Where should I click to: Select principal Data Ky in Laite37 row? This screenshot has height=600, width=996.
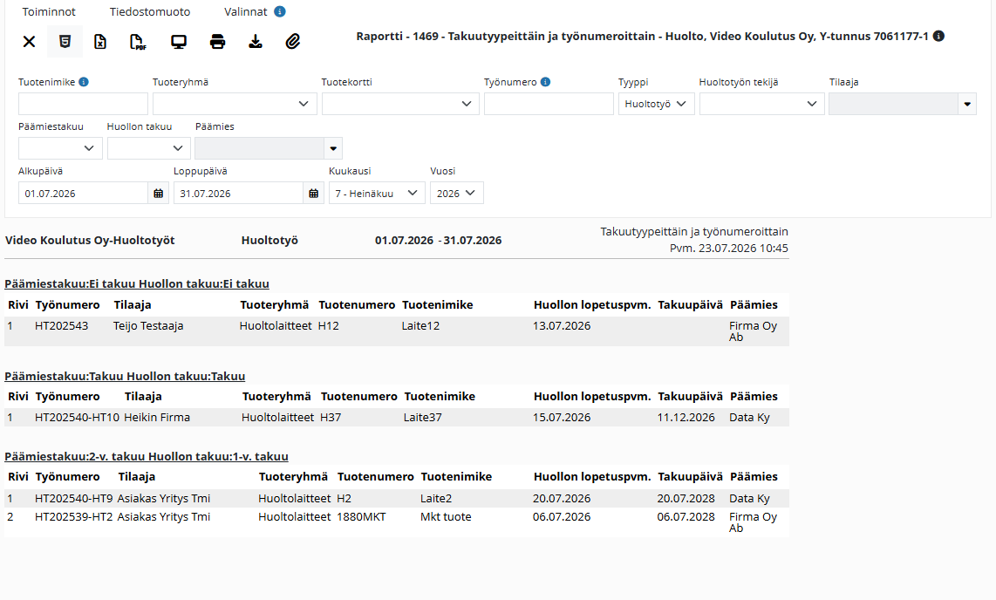749,417
